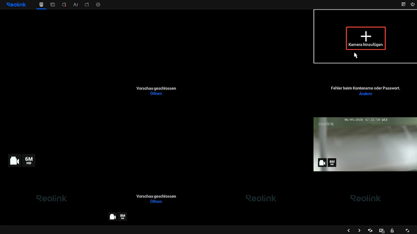Click 8M HD badge in bottom center tile

click(123, 217)
